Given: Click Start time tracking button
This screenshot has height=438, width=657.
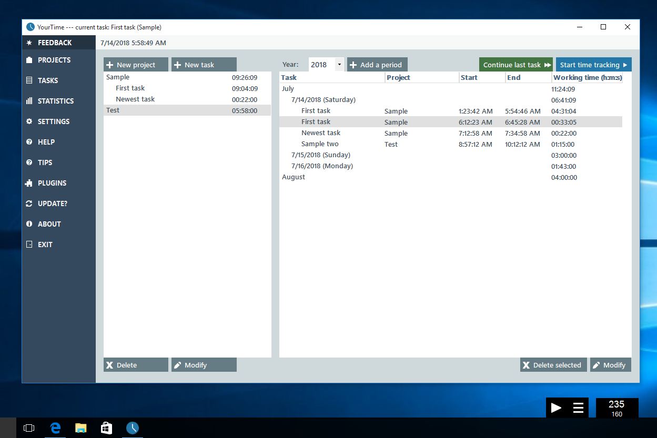Looking at the screenshot, I should (593, 65).
